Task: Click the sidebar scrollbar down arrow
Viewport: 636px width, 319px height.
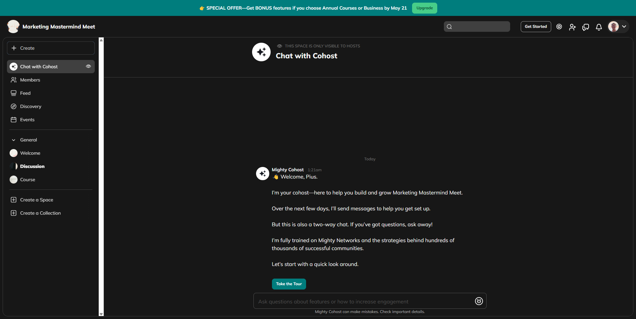Action: (x=101, y=314)
